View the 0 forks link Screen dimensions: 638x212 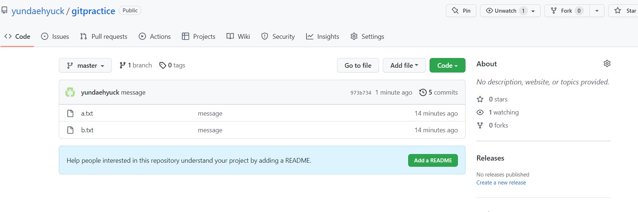click(x=492, y=125)
